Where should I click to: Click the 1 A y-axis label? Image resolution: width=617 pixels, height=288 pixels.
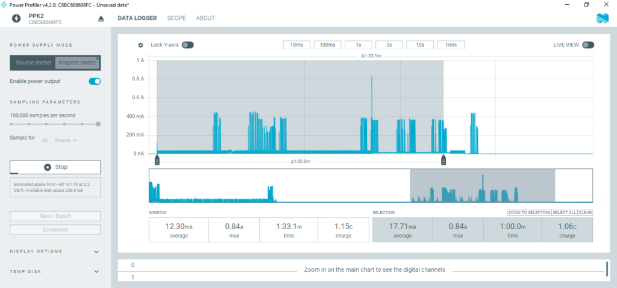[140, 60]
